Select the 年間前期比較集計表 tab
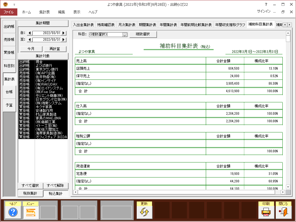Screen dimensions: 296x222 pos(196,25)
